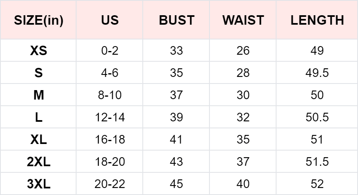
Task: Select the WAIST column header
Action: [x=243, y=21]
